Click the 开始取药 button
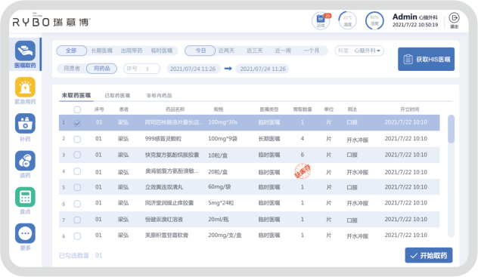This screenshot has height=277, width=478. click(x=429, y=255)
